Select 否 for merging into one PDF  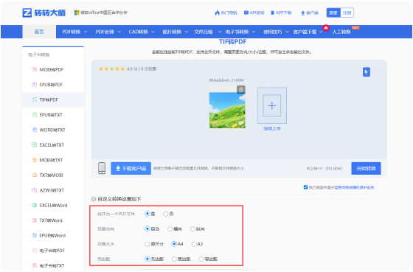point(166,214)
